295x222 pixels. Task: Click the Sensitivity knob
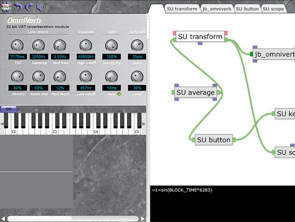(111, 46)
